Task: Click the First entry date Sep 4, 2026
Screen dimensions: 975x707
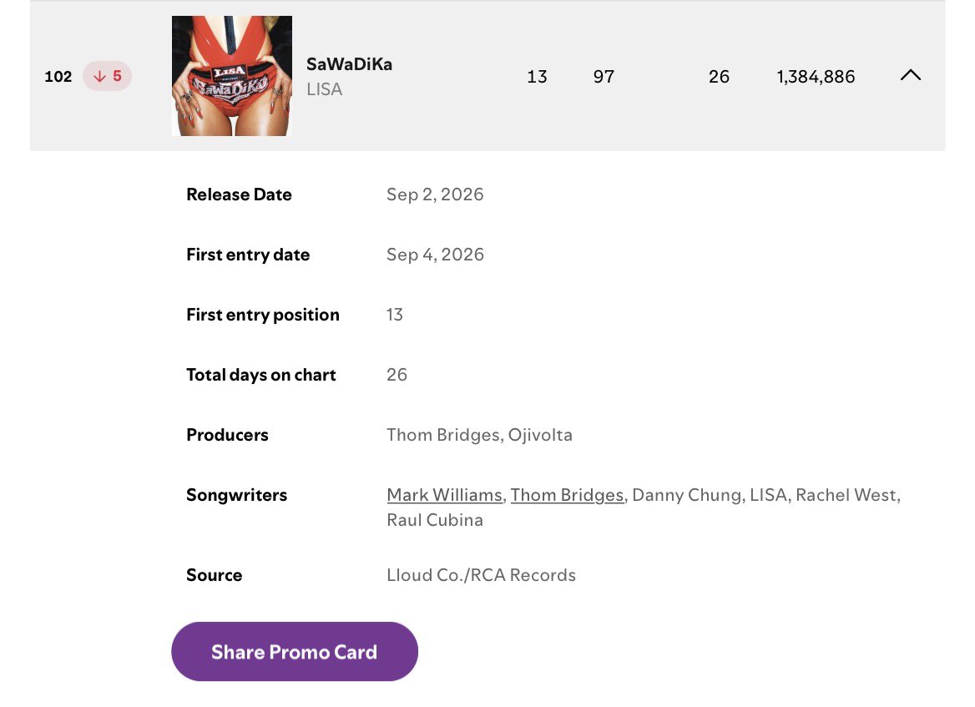Action: tap(435, 255)
